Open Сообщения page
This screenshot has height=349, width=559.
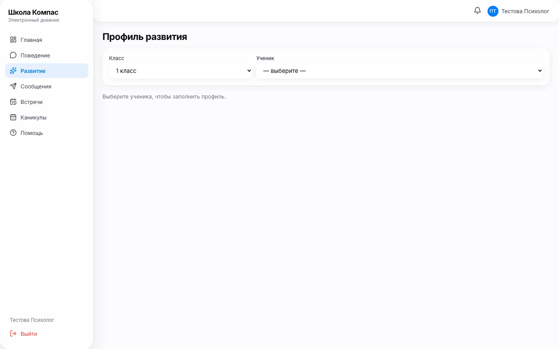click(47, 86)
